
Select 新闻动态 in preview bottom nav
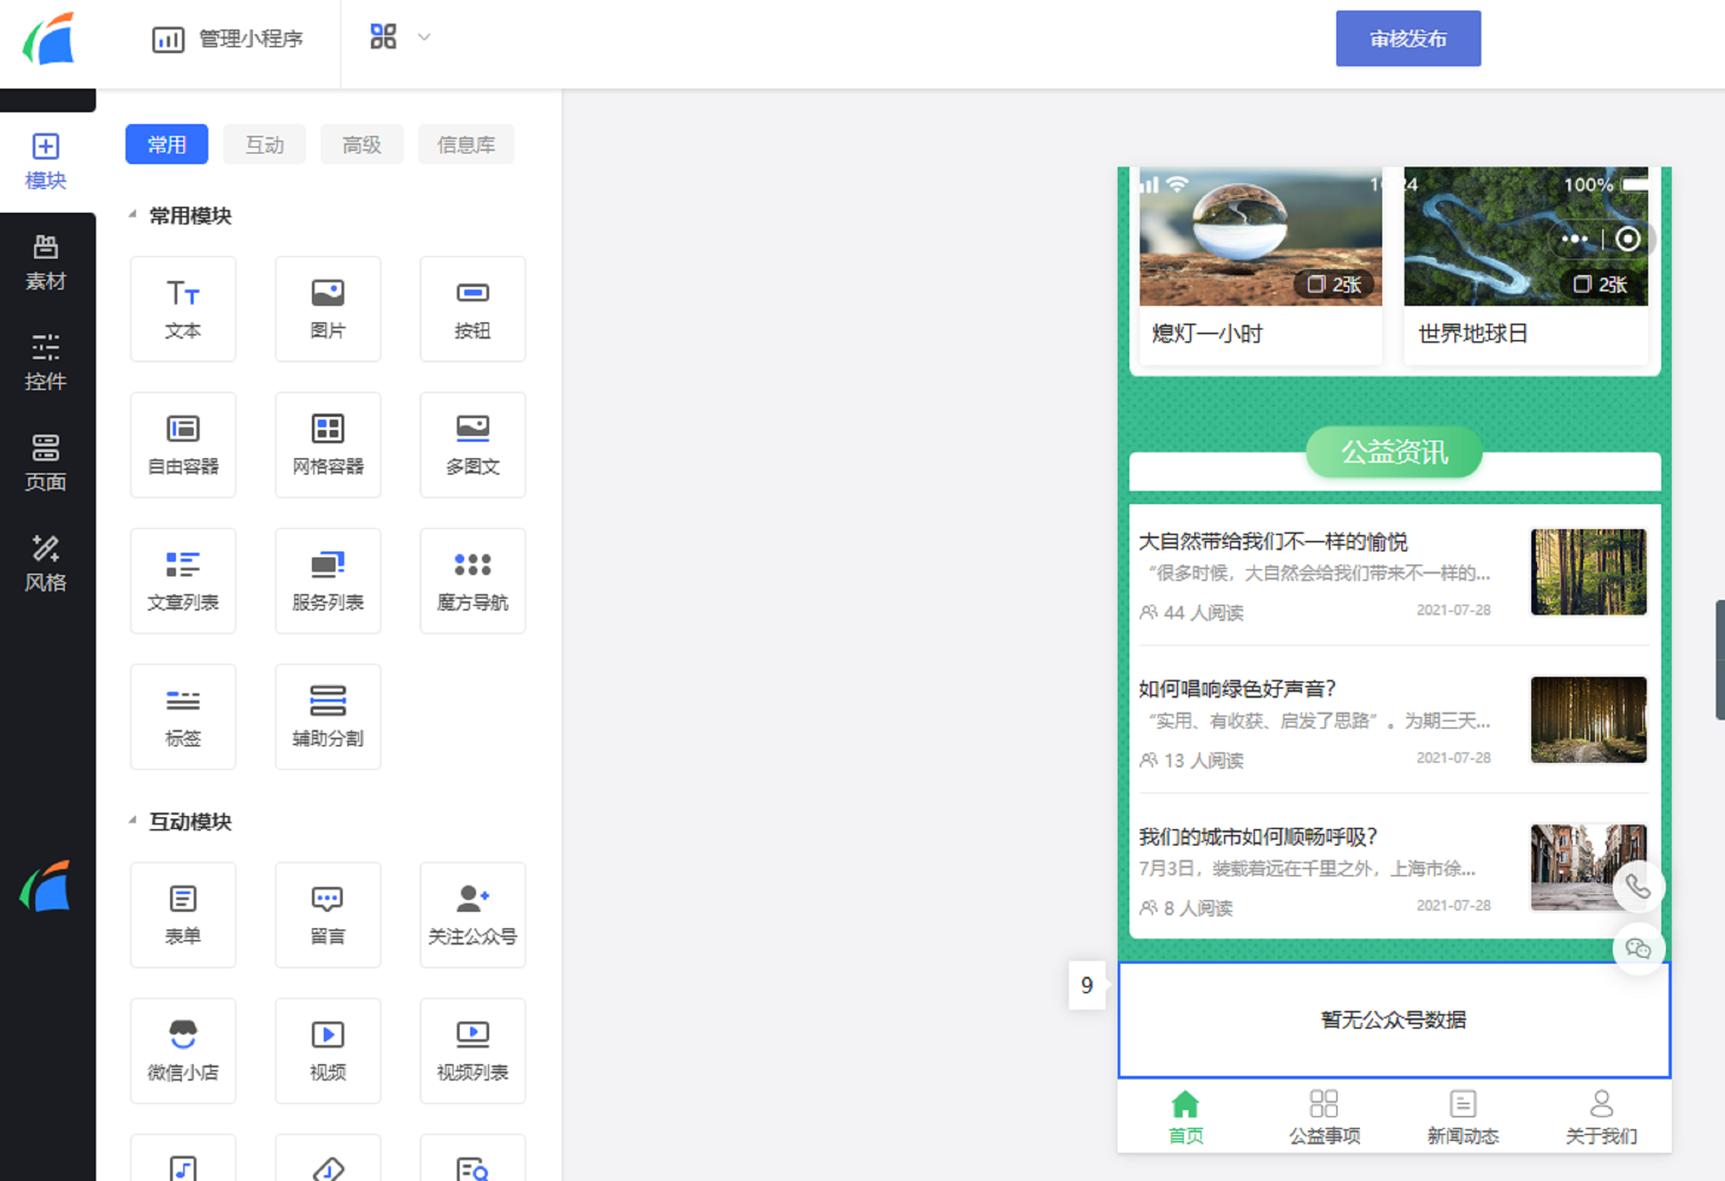click(1462, 1117)
